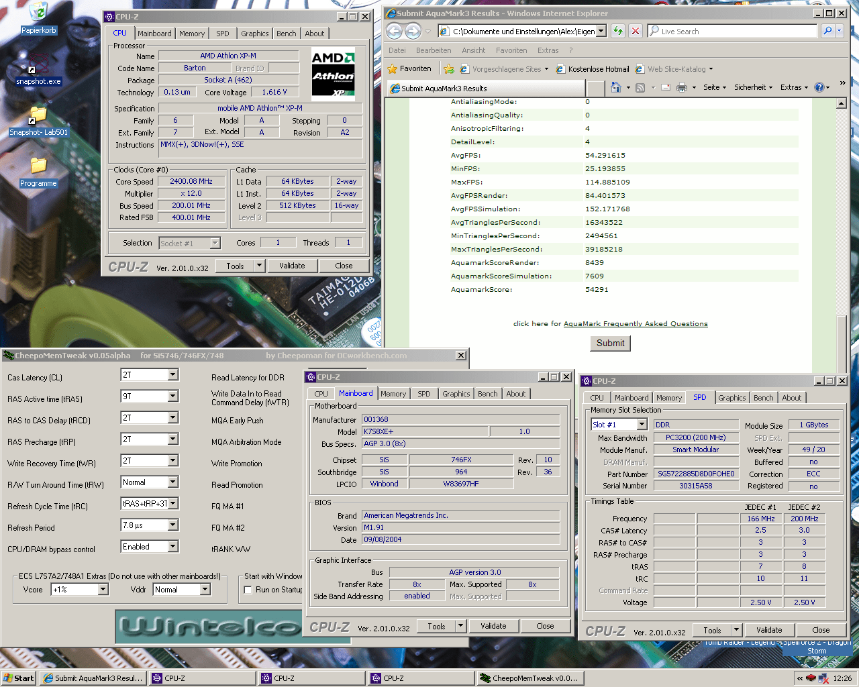Open Bench tab in top CPU-Z window

pyautogui.click(x=287, y=34)
